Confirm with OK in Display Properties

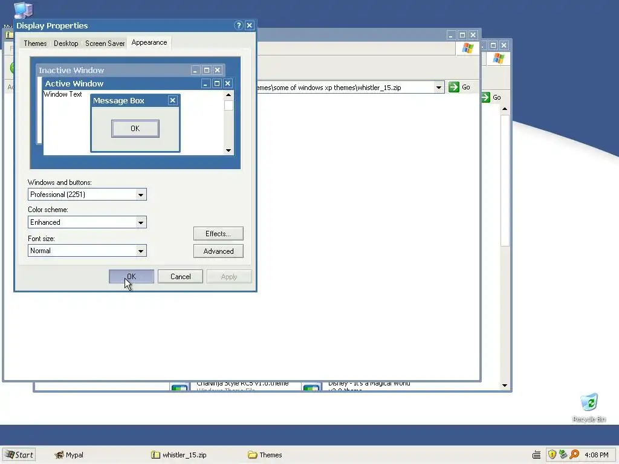tap(131, 277)
